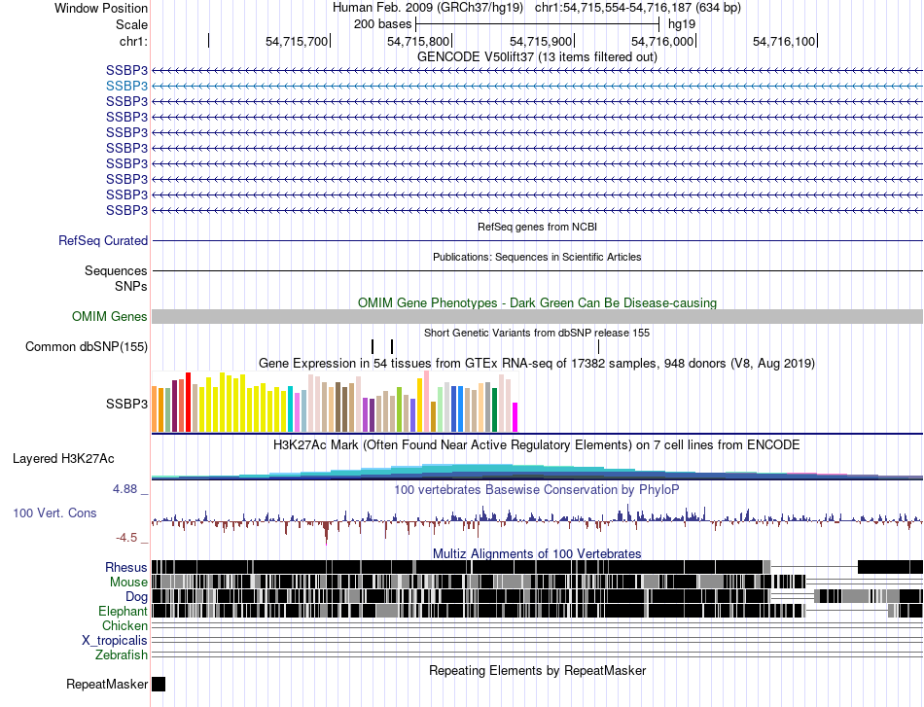The height and width of the screenshot is (707, 924).
Task: Click the Common dbSNP(155) track label
Action: pyautogui.click(x=87, y=346)
